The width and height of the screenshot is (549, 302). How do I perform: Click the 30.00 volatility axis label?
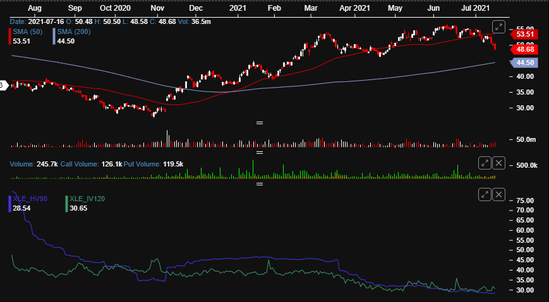[x=524, y=290]
